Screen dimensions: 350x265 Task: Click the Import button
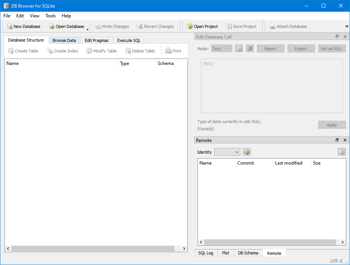pos(270,49)
